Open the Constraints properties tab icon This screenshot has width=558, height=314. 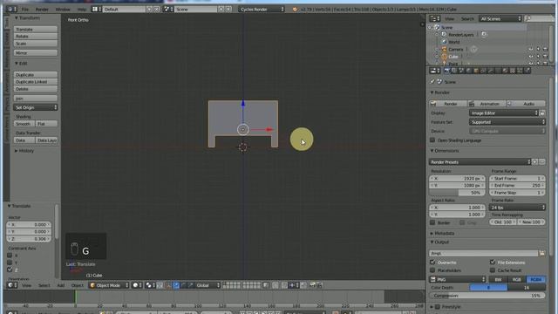tap(483, 71)
